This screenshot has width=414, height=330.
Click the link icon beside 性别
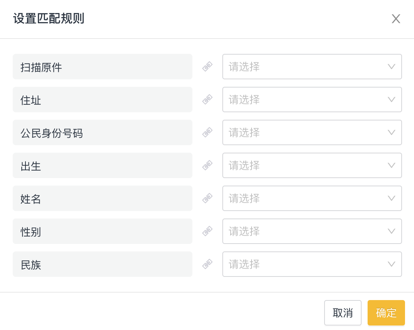click(x=207, y=231)
